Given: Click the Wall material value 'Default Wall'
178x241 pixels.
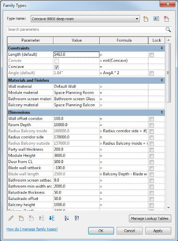Looking at the screenshot, I should (x=76, y=87).
